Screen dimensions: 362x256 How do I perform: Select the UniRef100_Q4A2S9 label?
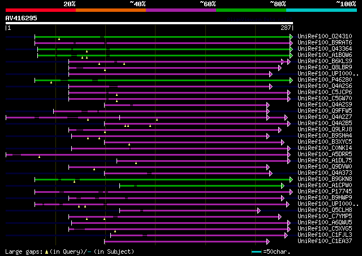coord(325,105)
